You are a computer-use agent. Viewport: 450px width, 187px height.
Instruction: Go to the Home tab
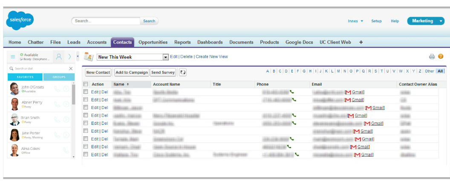14,42
